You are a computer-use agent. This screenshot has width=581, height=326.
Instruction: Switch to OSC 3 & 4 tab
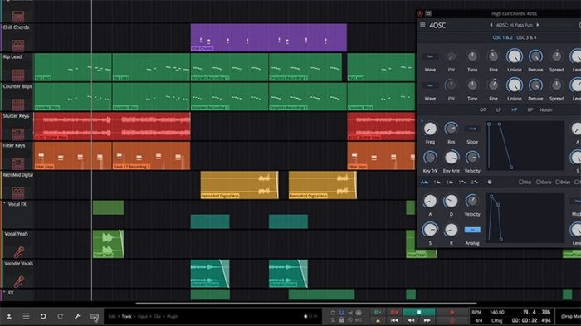click(526, 37)
